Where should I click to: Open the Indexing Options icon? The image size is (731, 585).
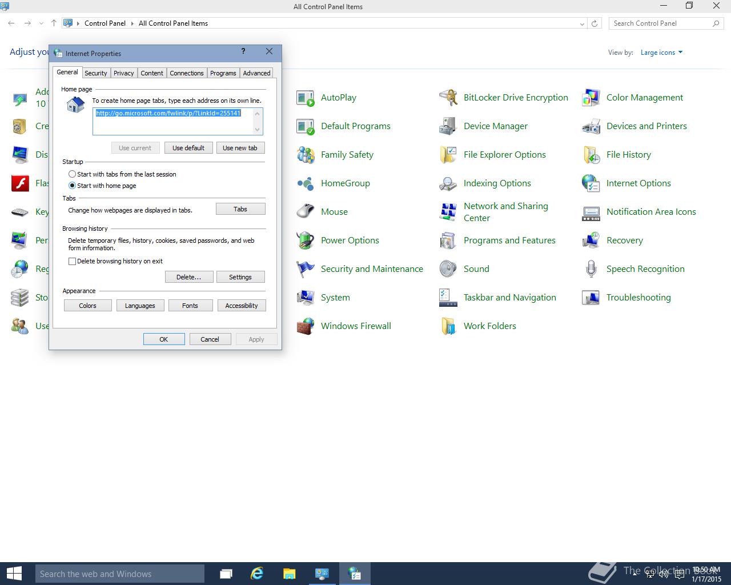(x=448, y=183)
